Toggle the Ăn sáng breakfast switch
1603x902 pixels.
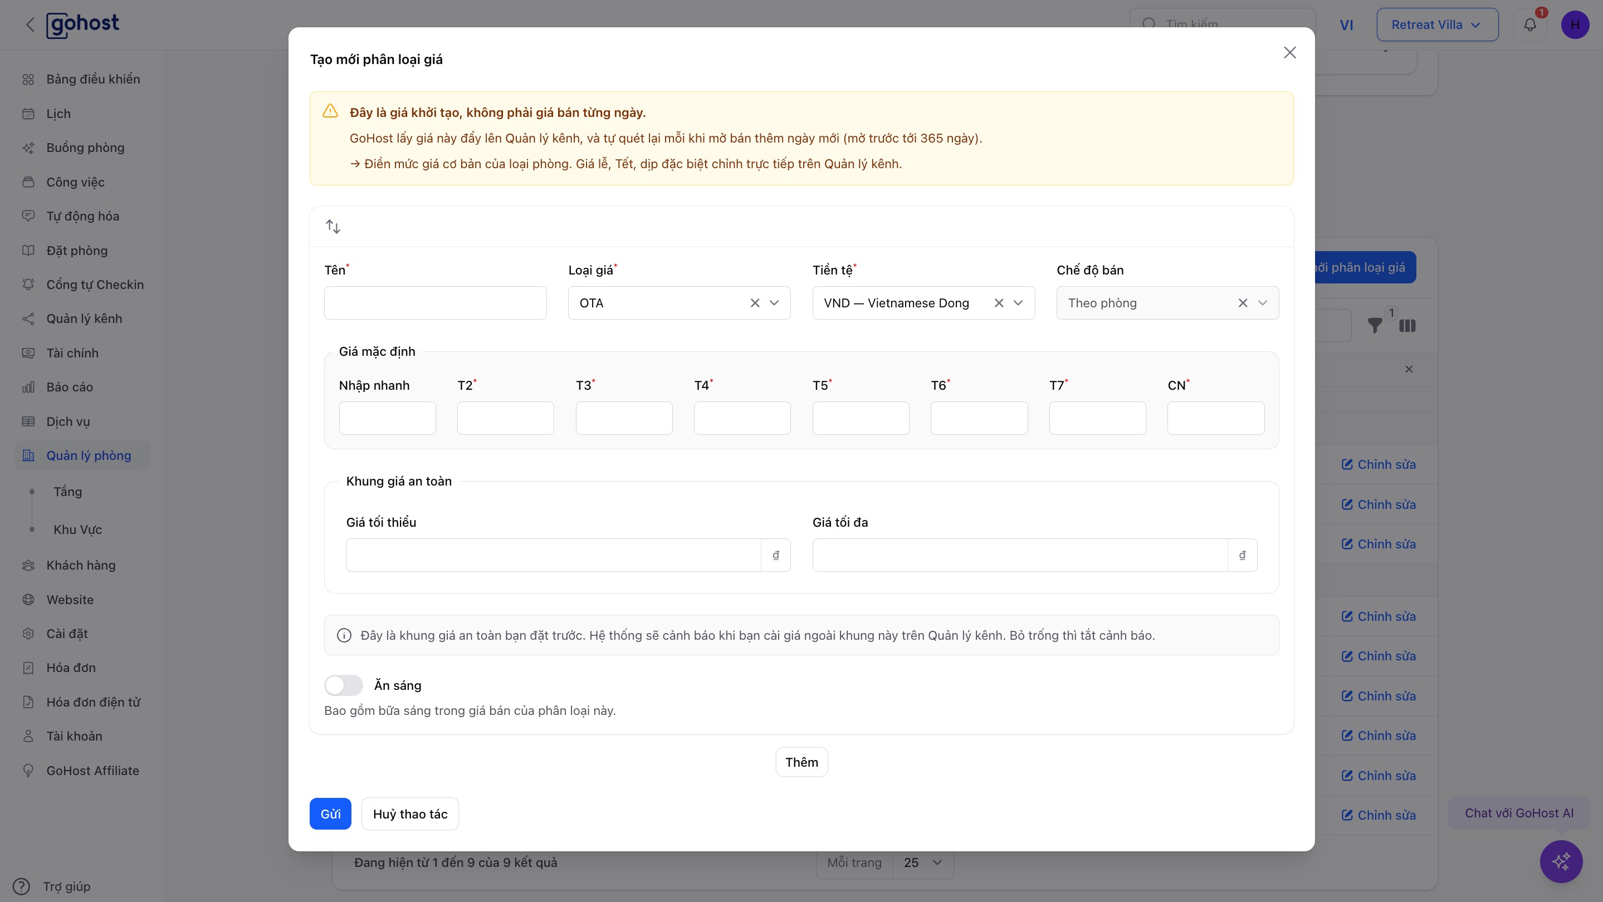(x=343, y=685)
